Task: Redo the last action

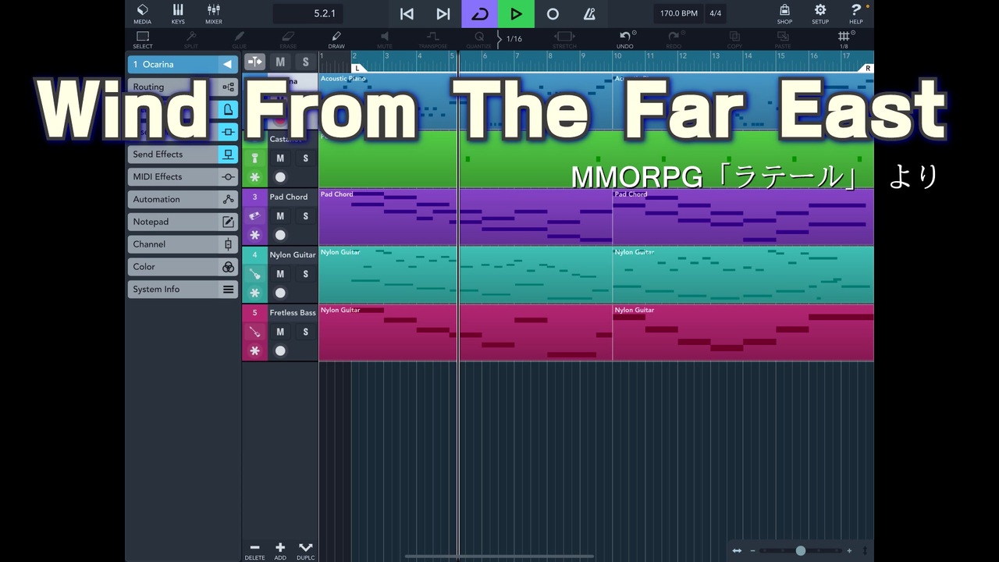Action: pos(674,40)
